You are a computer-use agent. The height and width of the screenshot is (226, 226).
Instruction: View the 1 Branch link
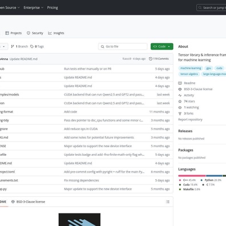(x=19, y=46)
